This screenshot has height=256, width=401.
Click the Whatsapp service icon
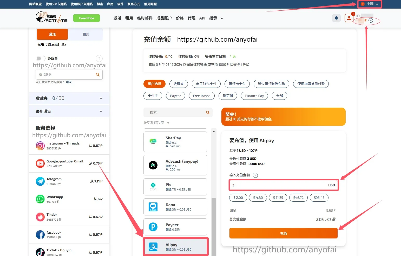pos(40,199)
